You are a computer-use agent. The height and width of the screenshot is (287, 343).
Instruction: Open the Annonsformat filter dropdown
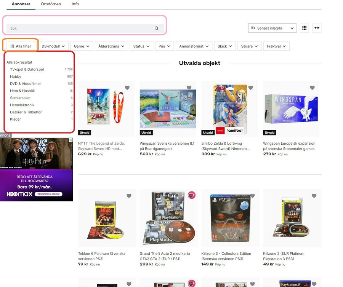point(194,46)
